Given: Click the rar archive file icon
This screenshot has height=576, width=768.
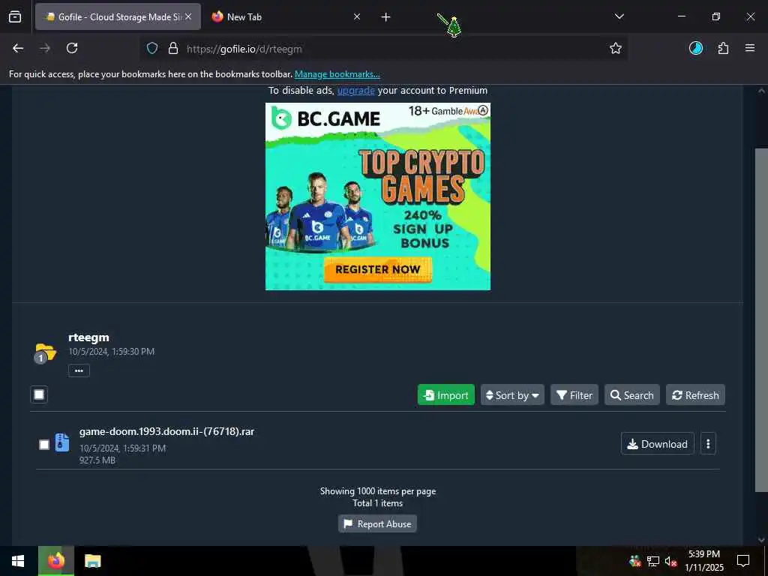Looking at the screenshot, I should click(61, 442).
